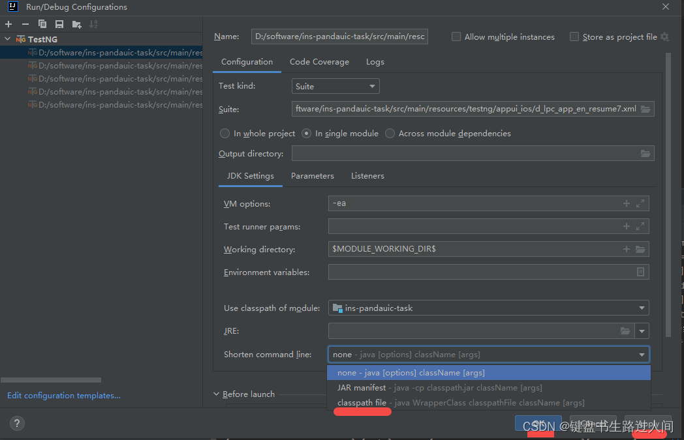Browse for the Suite XML file
The height and width of the screenshot is (440, 684).
645,109
